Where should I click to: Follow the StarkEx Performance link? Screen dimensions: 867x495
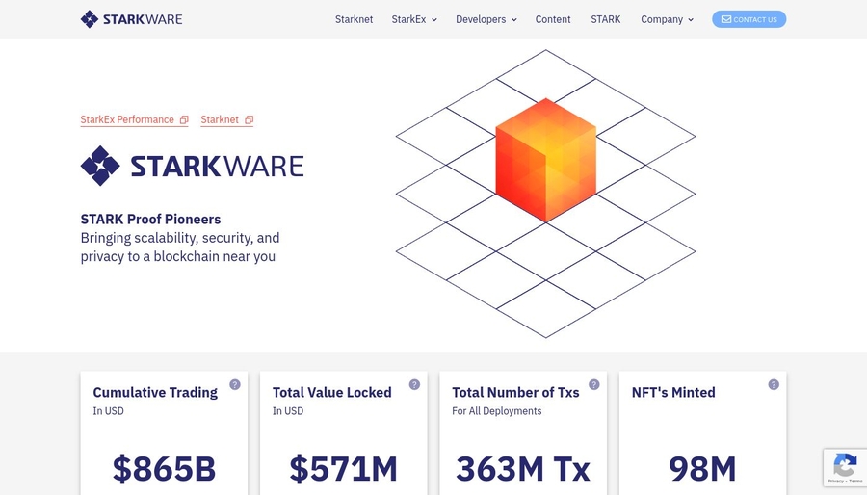click(127, 120)
